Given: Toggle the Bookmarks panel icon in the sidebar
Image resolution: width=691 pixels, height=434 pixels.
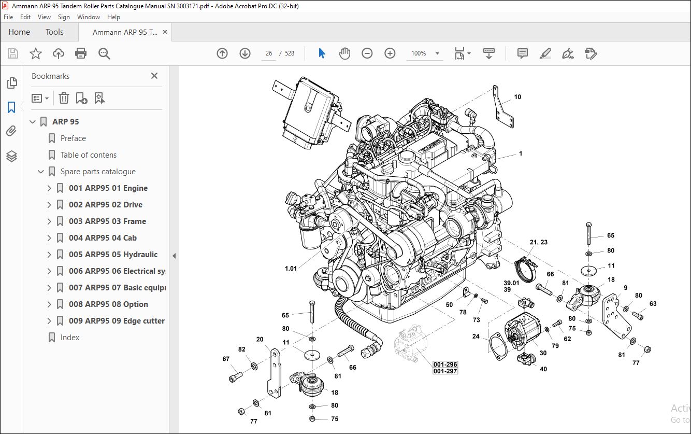Looking at the screenshot, I should pyautogui.click(x=11, y=107).
